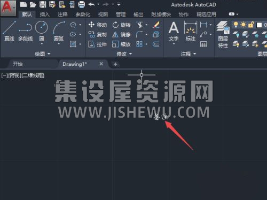
Task: Activate the Rotate (旋转) command
Action: tap(121, 25)
